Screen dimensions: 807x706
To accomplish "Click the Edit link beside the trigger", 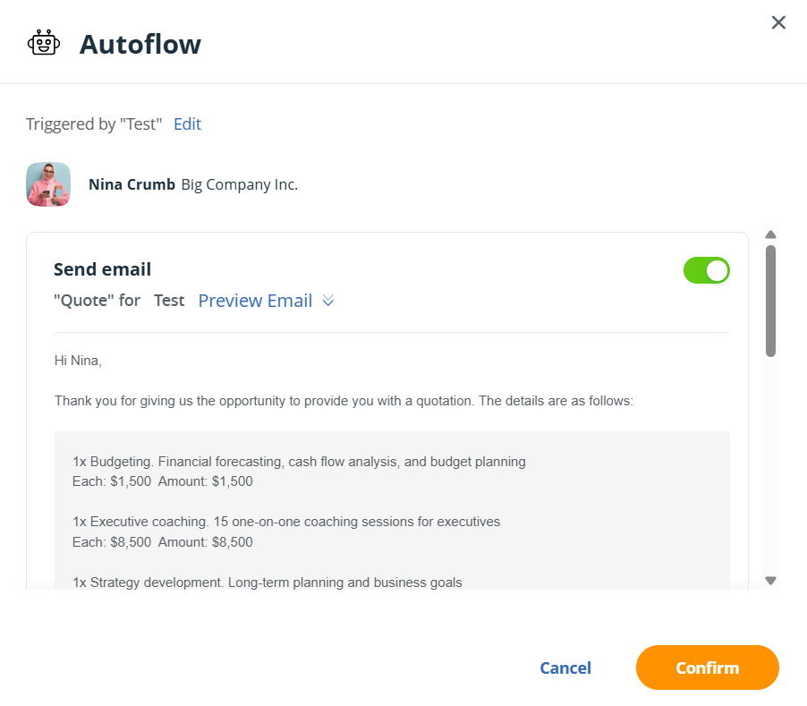I will [187, 124].
